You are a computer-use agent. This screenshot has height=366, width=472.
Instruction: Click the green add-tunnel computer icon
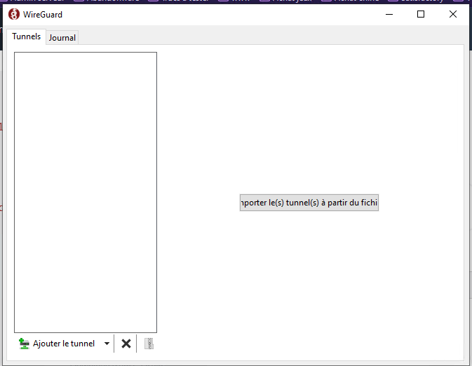24,344
